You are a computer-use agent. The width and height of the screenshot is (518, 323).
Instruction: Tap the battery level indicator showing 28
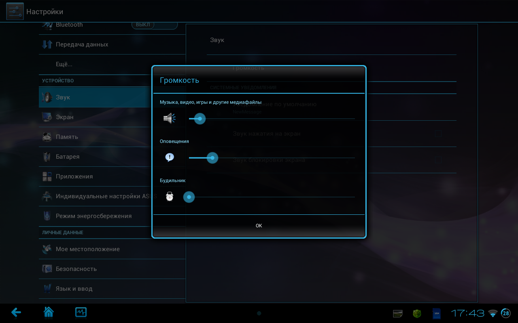pyautogui.click(x=506, y=313)
